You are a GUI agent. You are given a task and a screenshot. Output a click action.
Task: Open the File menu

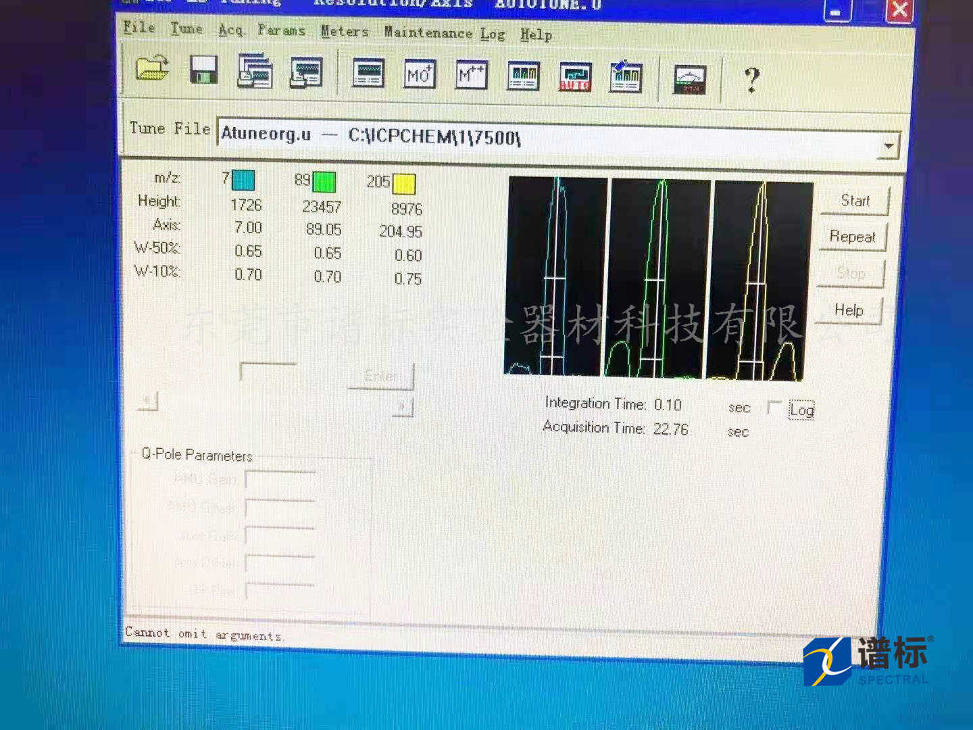139,28
